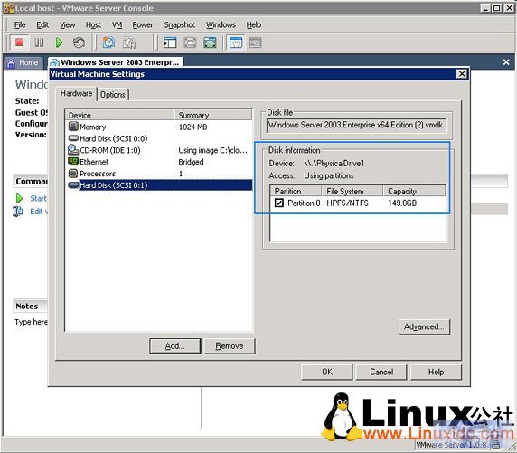Click the Capacity column header
Viewport: 517px width, 453px height.
pyautogui.click(x=414, y=192)
